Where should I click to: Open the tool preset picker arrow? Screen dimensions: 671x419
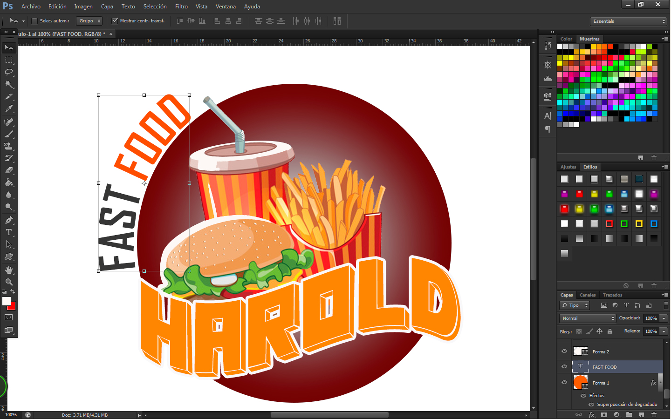coord(23,21)
